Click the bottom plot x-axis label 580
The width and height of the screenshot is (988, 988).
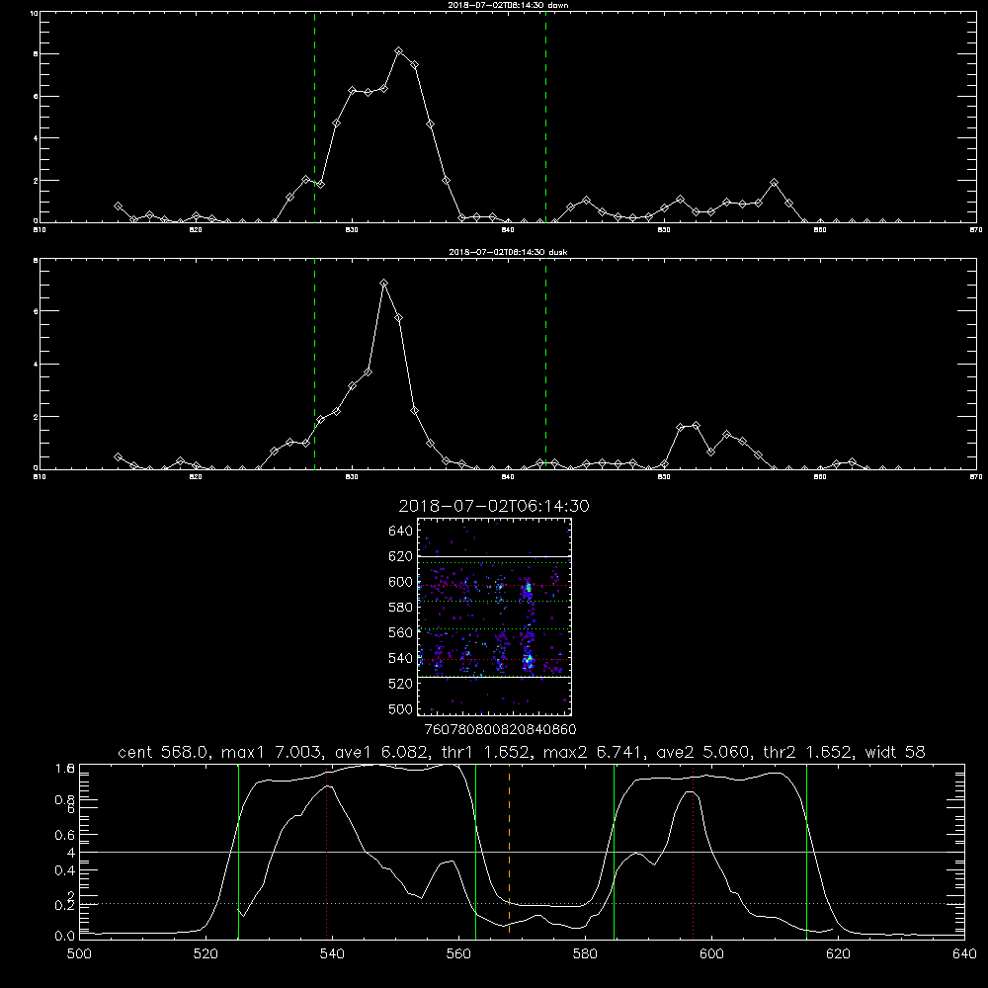pyautogui.click(x=585, y=954)
